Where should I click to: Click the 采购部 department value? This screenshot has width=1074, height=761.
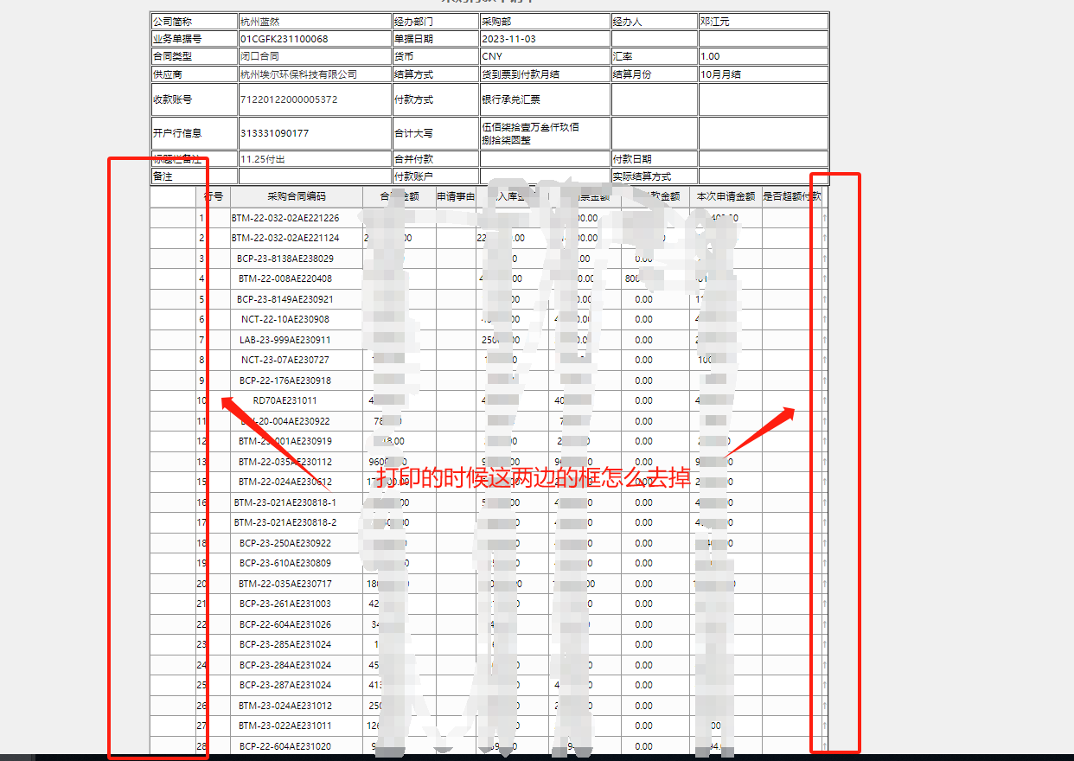496,21
